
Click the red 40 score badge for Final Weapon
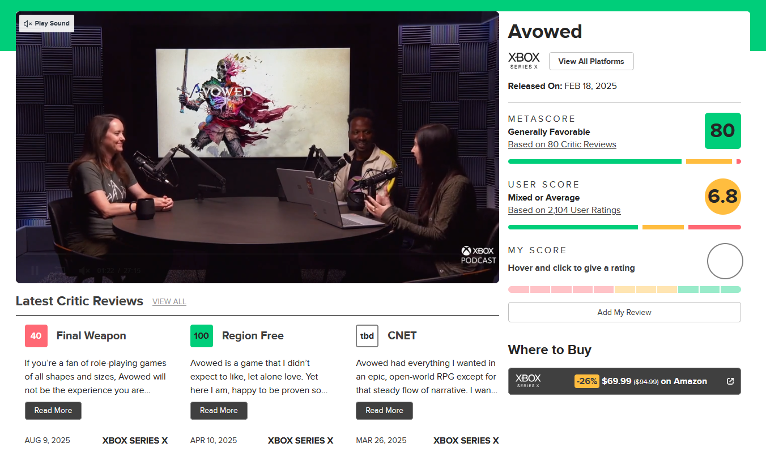[36, 336]
